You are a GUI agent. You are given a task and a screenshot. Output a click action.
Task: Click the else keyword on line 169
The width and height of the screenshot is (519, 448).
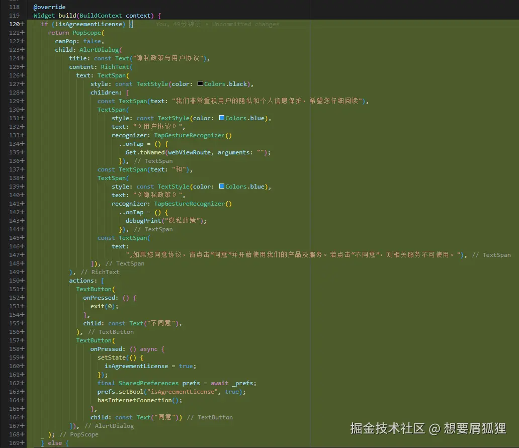(55, 443)
